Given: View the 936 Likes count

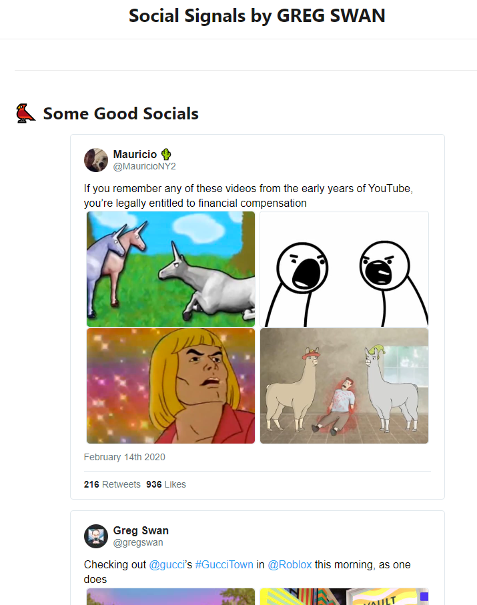Looking at the screenshot, I should (x=166, y=484).
